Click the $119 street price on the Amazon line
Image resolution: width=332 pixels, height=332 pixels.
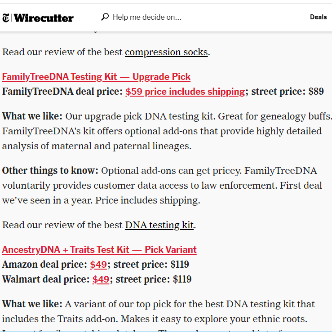pos(180,265)
